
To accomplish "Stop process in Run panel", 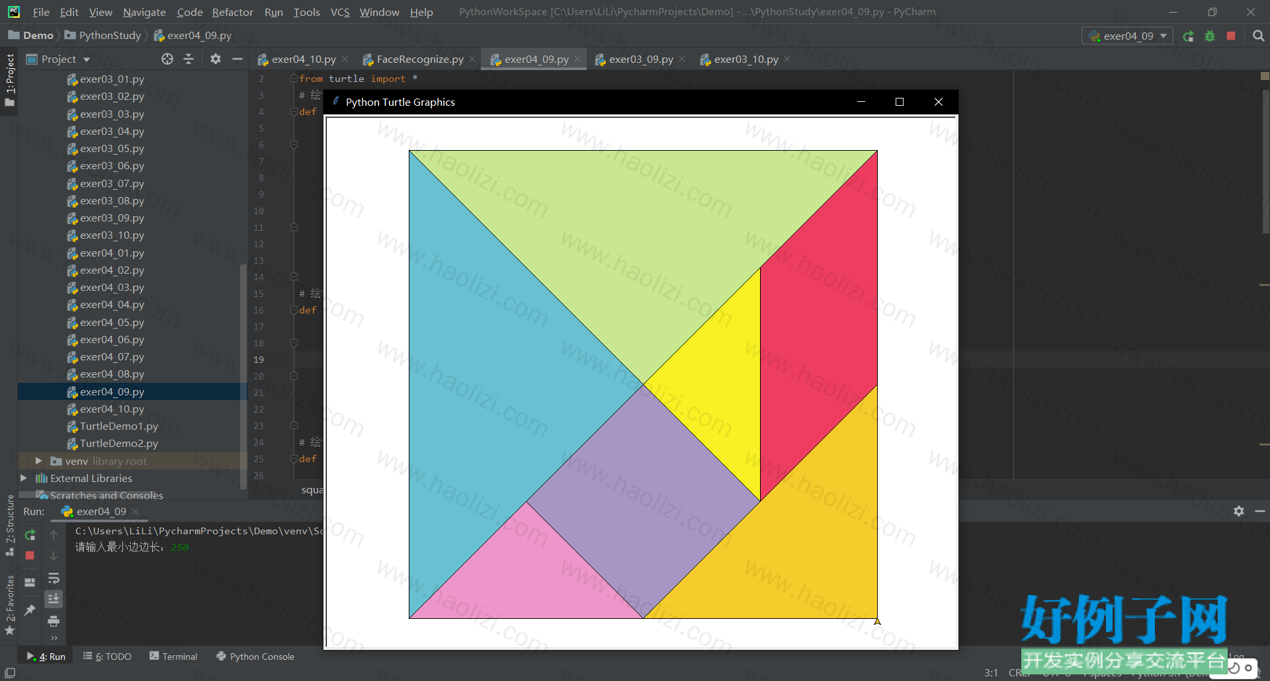I will [30, 555].
